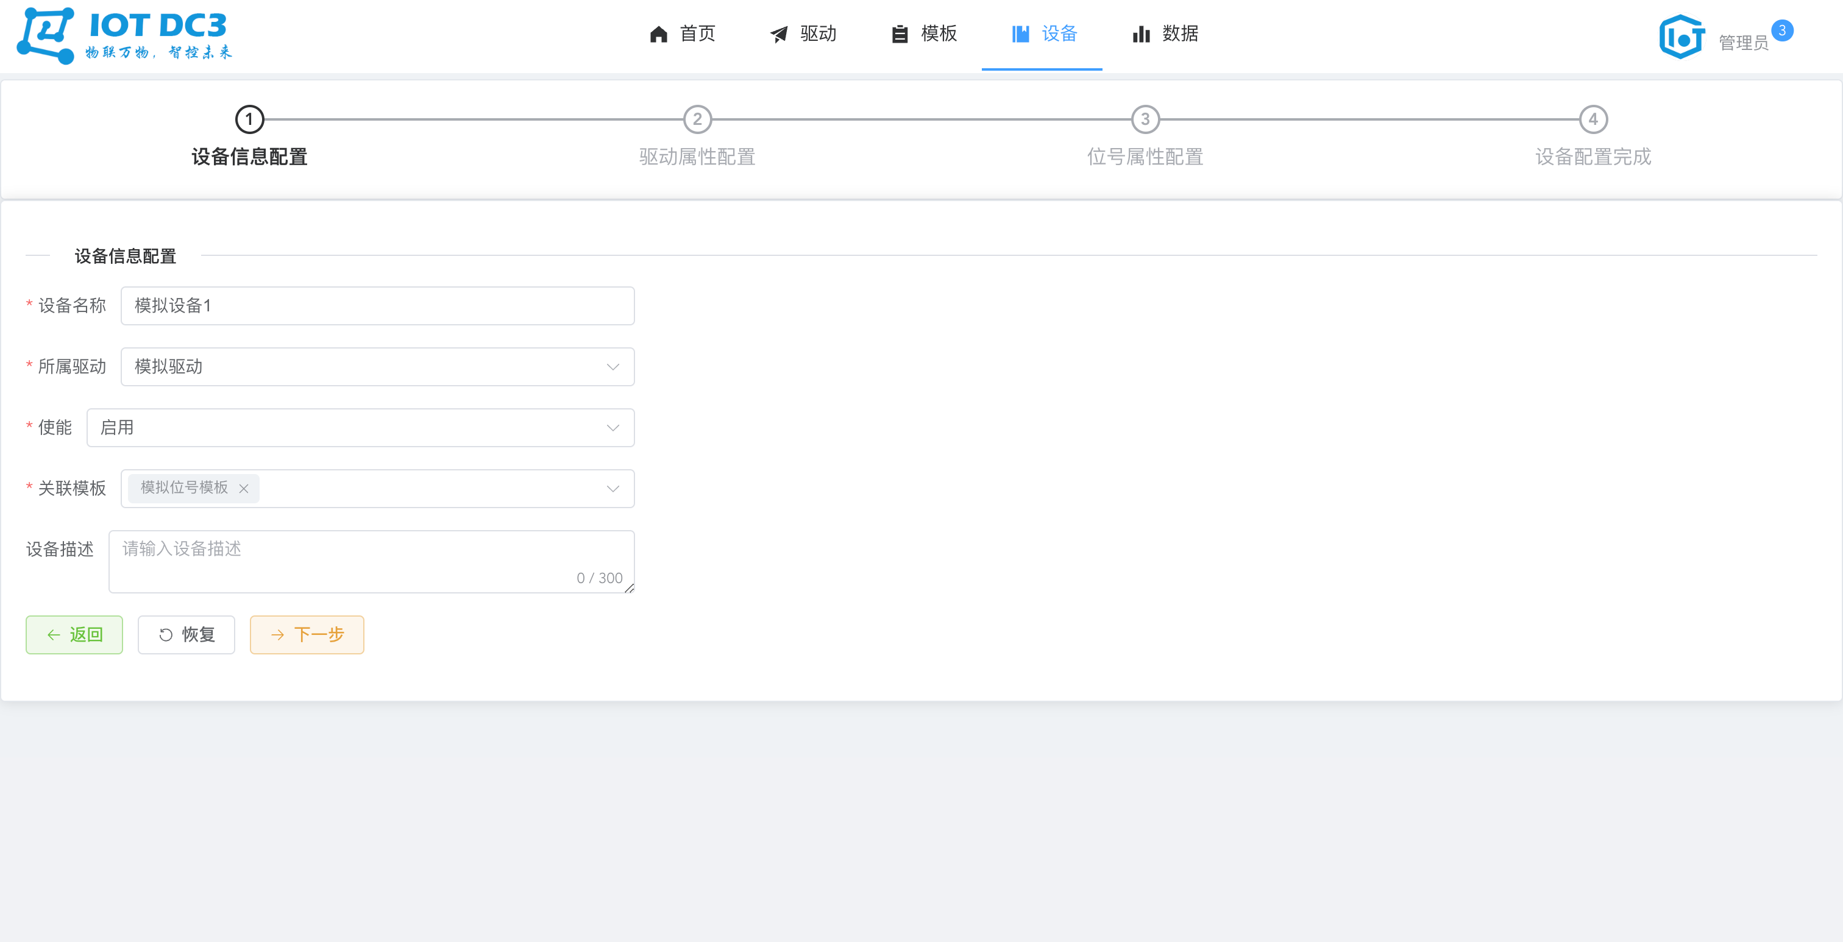1843x942 pixels.
Task: Select step 3 位号属性配置 in progress stepper
Action: click(x=1145, y=120)
